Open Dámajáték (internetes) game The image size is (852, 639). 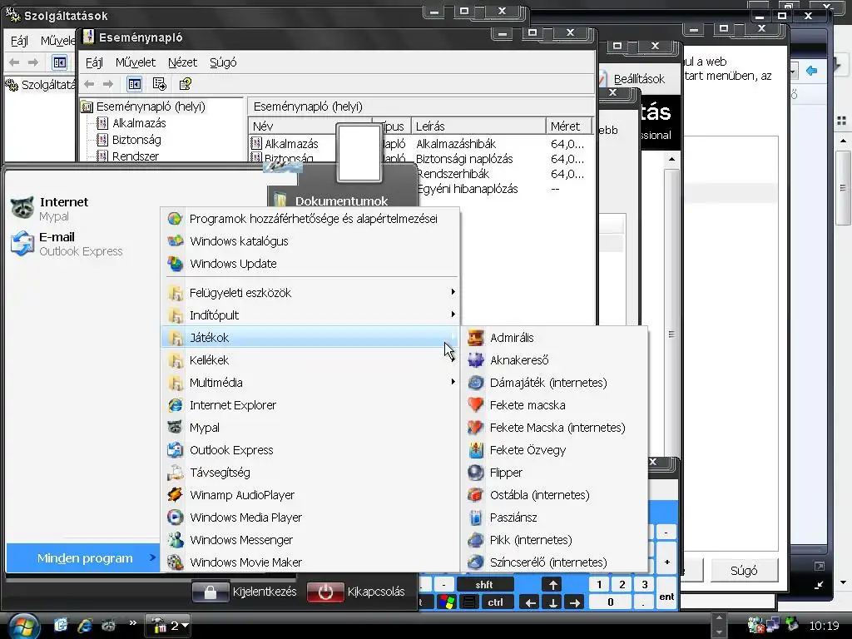[x=554, y=383]
